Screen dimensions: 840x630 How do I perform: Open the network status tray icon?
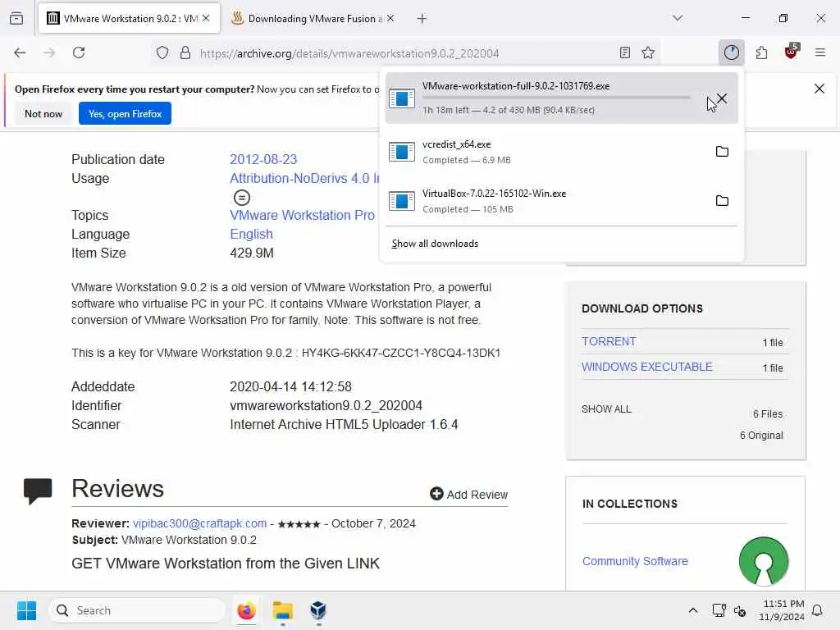pos(719,610)
